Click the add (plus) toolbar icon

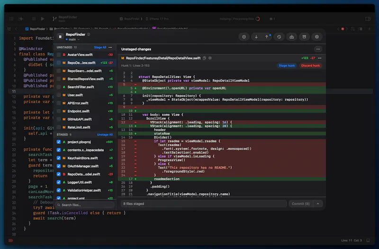click(244, 37)
